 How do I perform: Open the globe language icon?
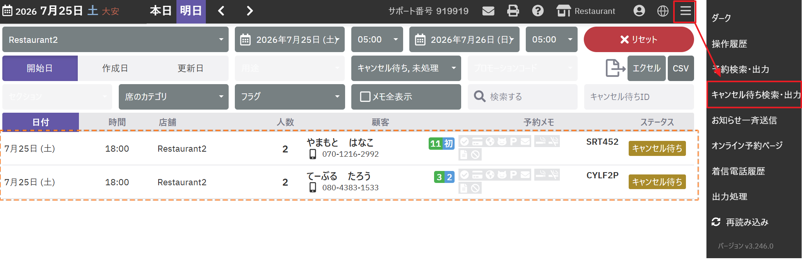click(663, 11)
